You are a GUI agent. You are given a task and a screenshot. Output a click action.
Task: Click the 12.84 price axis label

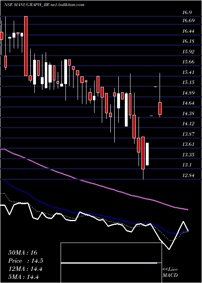[x=188, y=175]
